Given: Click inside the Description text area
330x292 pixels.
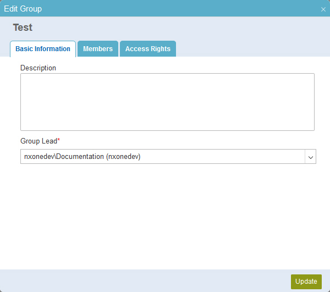Looking at the screenshot, I should click(167, 102).
